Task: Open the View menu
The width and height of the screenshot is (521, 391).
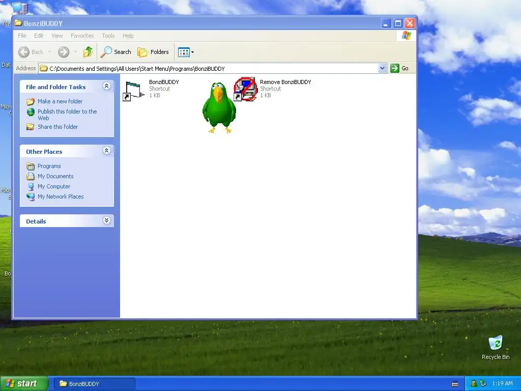Action: pyautogui.click(x=57, y=36)
